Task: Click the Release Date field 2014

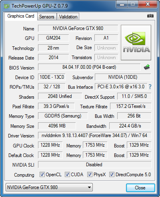Action: (x=53, y=58)
